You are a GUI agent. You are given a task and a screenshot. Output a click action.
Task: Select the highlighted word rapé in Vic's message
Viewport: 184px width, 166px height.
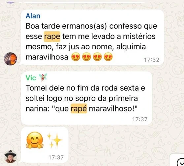(79, 108)
